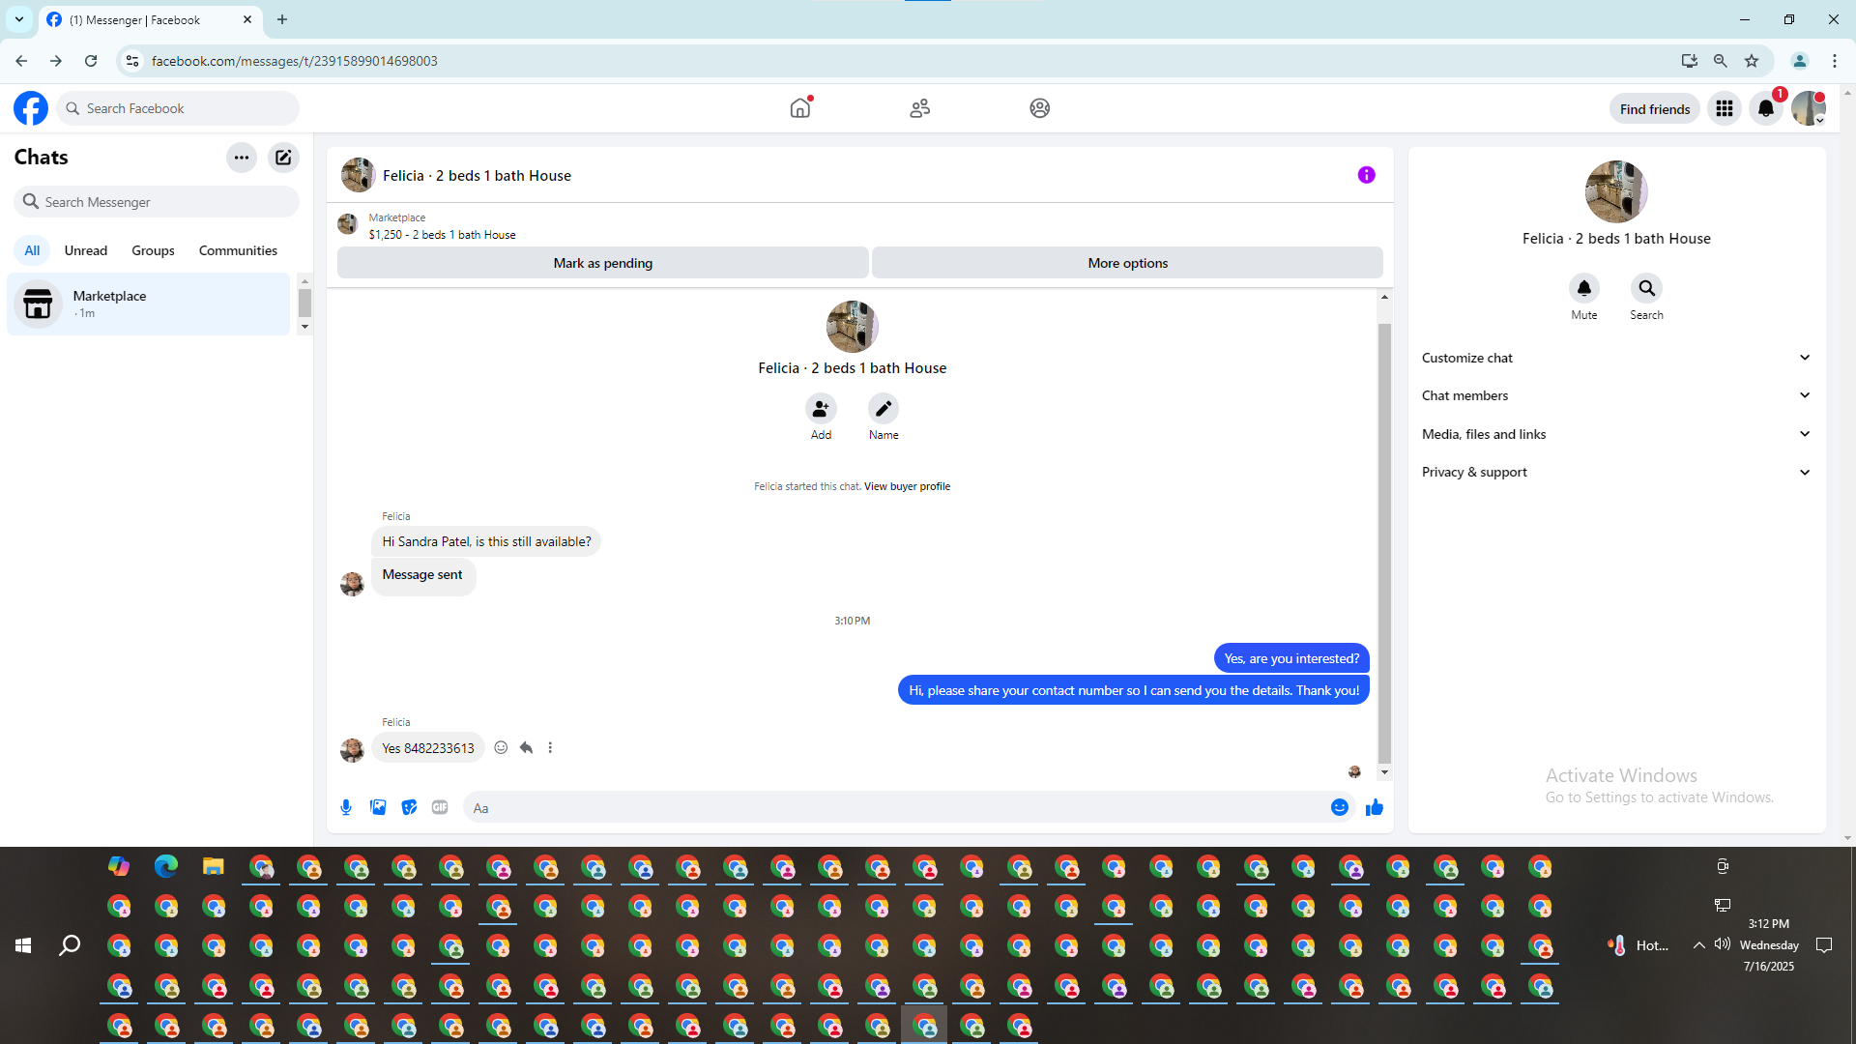The height and width of the screenshot is (1044, 1856).
Task: Click the browser back arrow
Action: coord(21,61)
